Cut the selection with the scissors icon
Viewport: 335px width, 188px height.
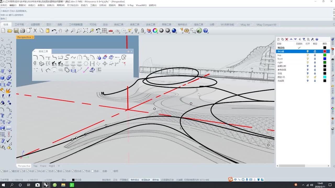click(35, 31)
